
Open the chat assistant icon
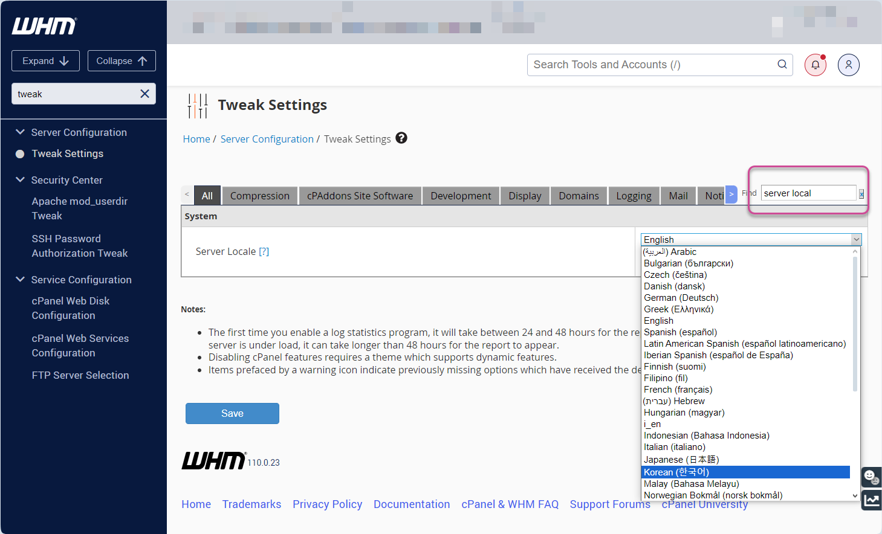(x=871, y=477)
